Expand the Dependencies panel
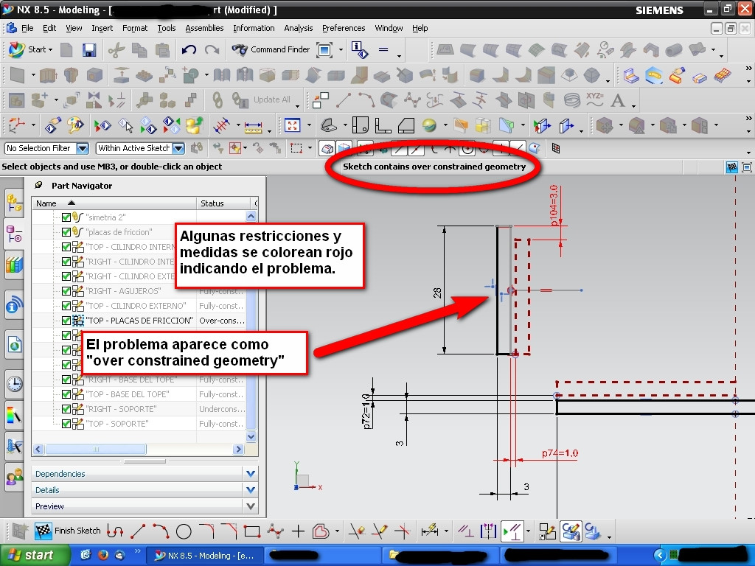The image size is (755, 566). (250, 474)
